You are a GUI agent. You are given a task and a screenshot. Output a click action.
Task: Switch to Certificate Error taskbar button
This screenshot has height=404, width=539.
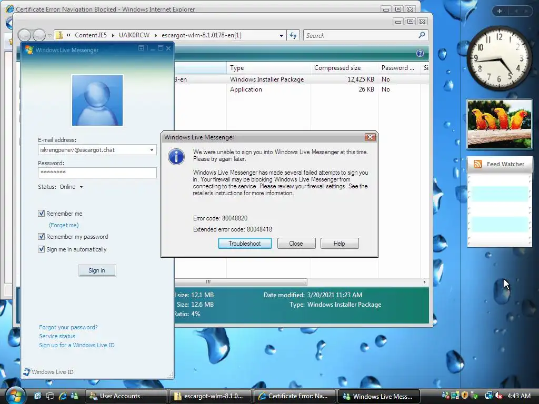point(295,396)
